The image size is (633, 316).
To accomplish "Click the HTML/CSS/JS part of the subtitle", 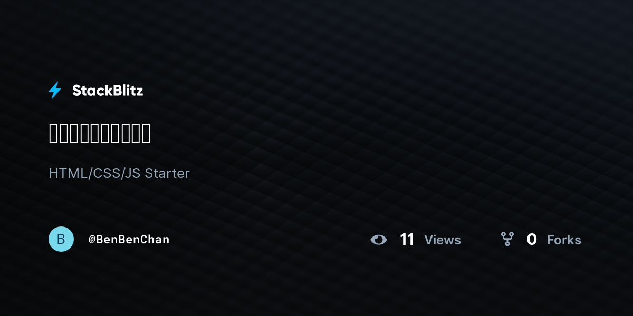I will [94, 173].
